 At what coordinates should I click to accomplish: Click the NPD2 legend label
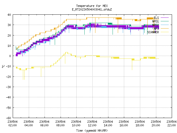pos(155,25)
